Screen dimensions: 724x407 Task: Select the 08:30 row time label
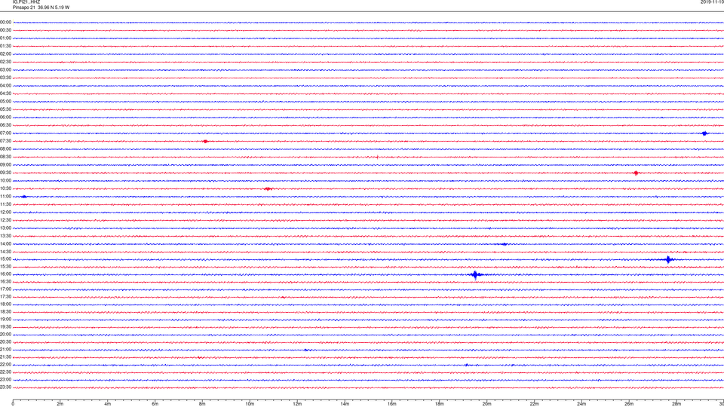(5, 157)
